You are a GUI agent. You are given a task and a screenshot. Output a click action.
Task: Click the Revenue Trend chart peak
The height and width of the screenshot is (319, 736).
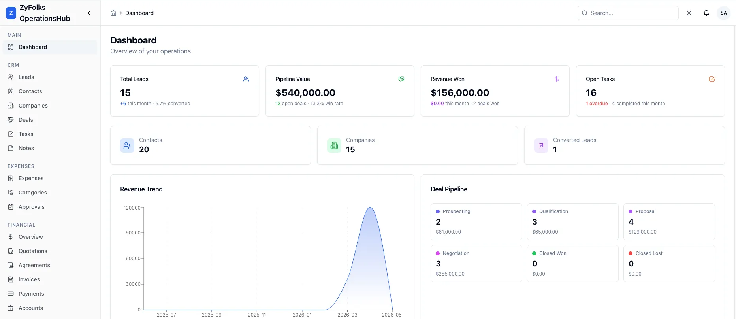click(370, 208)
